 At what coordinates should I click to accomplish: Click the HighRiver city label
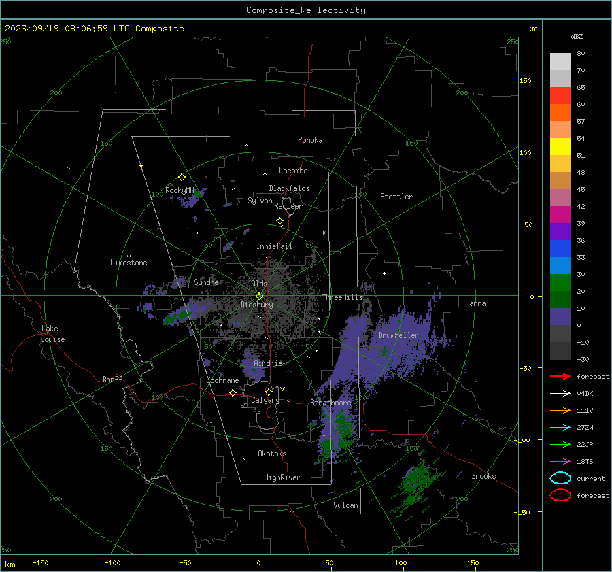pyautogui.click(x=282, y=477)
